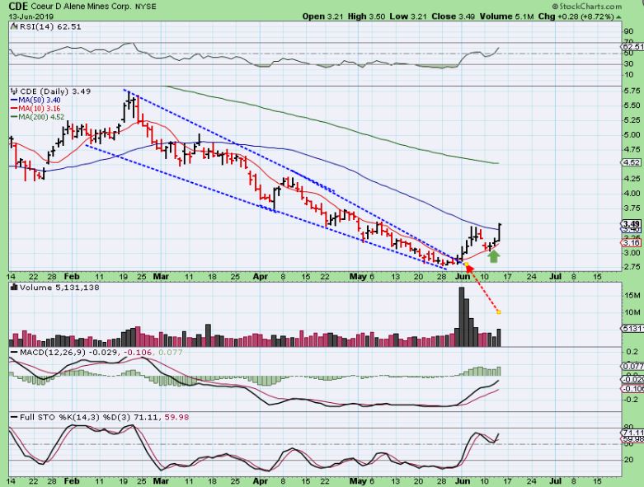Image resolution: width=644 pixels, height=487 pixels.
Task: Click the High 3.50 value in the header
Action: coord(366,16)
